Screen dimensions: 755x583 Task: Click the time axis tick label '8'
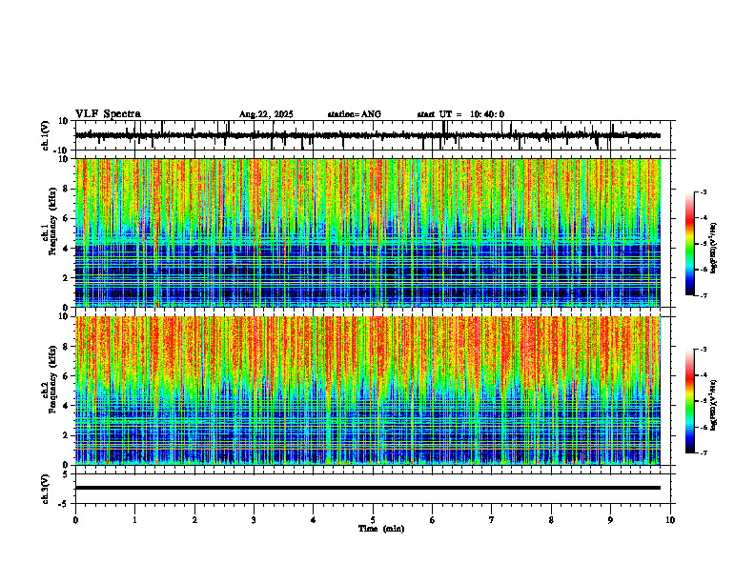[x=551, y=520]
